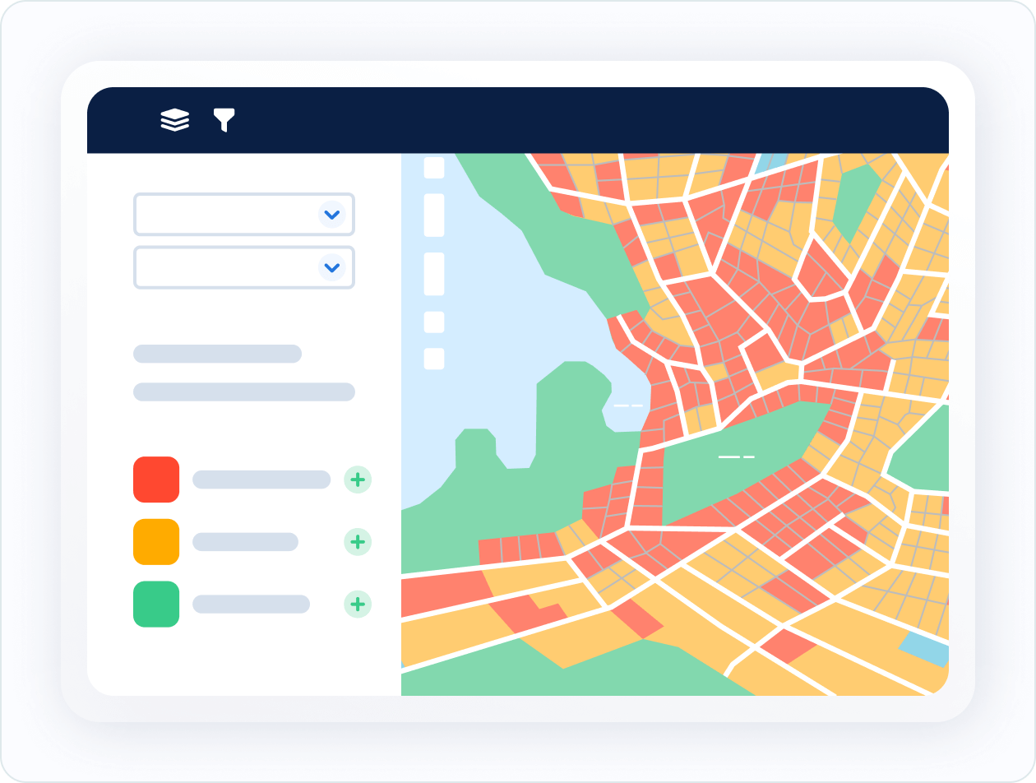Image resolution: width=1036 pixels, height=783 pixels.
Task: Click the funnel filter icon
Action: [x=224, y=120]
